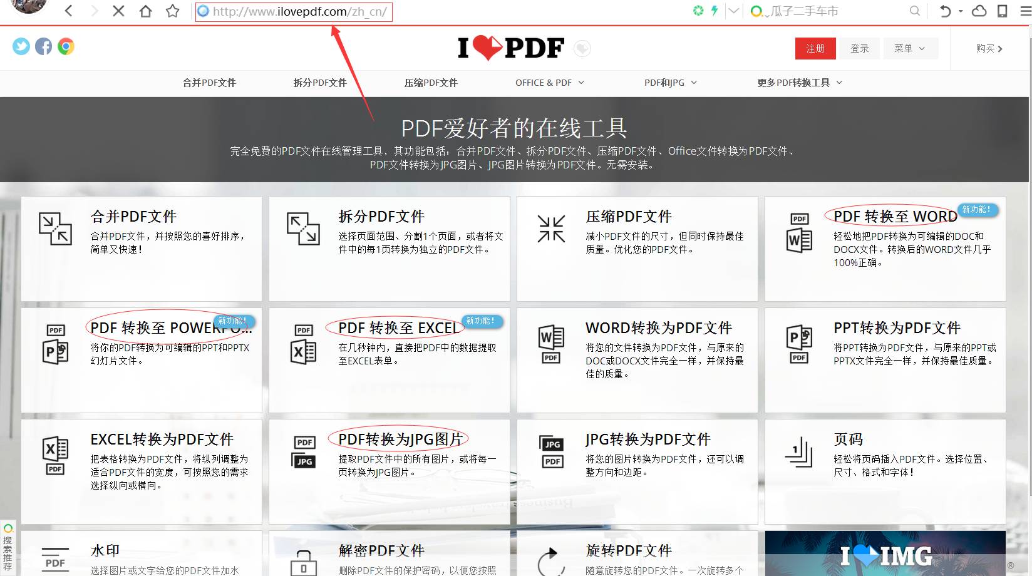The width and height of the screenshot is (1032, 576).
Task: Click the red 注册 button
Action: (x=815, y=48)
